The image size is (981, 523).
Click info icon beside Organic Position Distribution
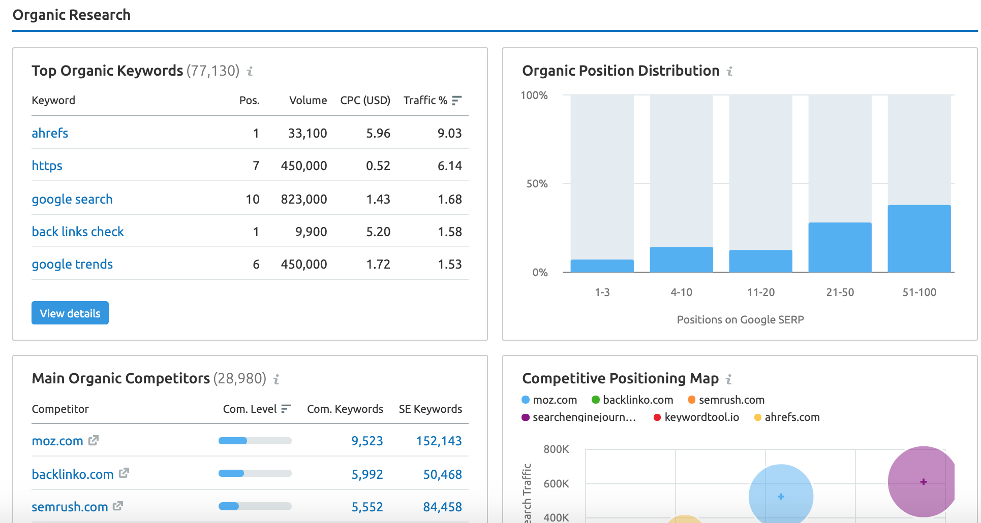[729, 71]
